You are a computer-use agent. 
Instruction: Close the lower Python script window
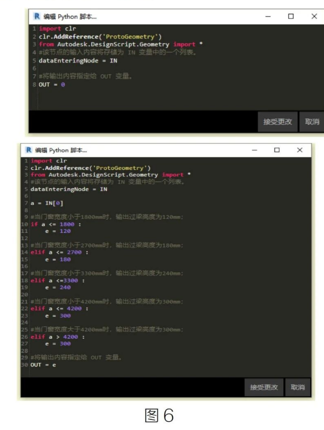tap(299, 150)
